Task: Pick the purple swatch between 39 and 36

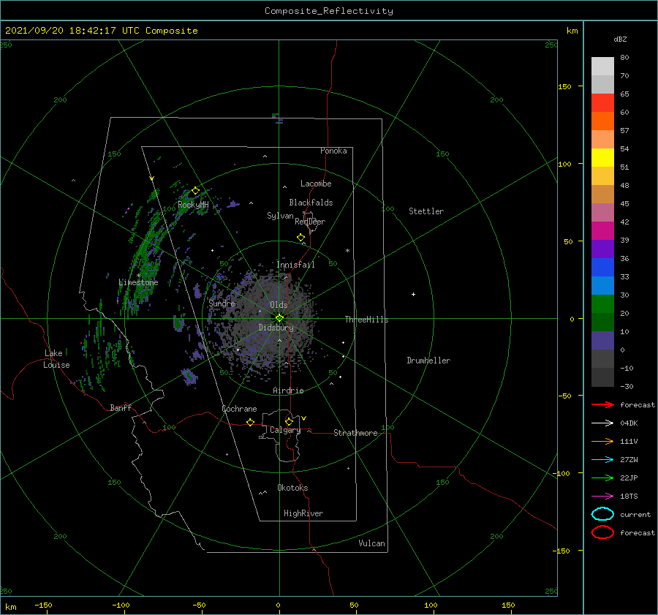Action: click(x=602, y=249)
